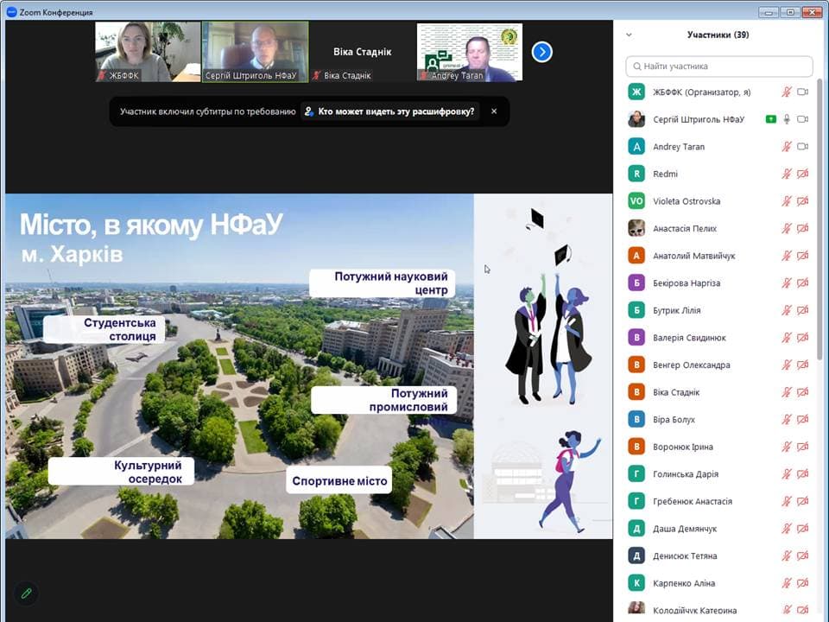Click camera icon for Andrey Taran
The height and width of the screenshot is (622, 829).
click(802, 147)
